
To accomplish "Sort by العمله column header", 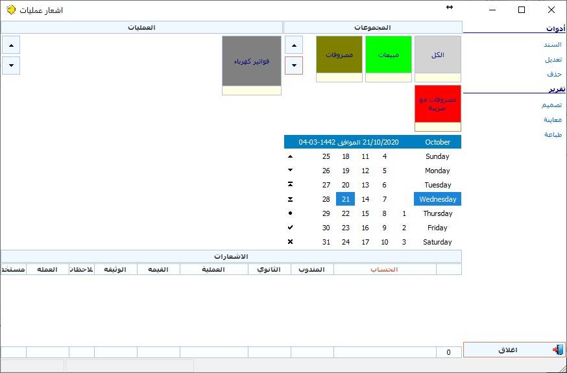I will coord(48,270).
